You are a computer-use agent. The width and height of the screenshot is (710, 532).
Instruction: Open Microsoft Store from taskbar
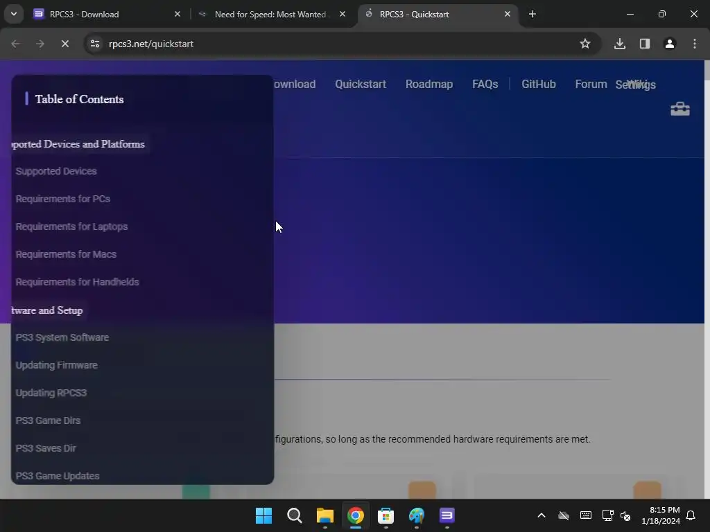pos(386,515)
